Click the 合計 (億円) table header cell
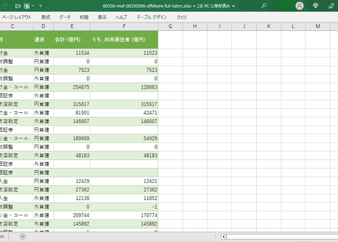Viewport: 338px width, 242px height. click(72, 40)
